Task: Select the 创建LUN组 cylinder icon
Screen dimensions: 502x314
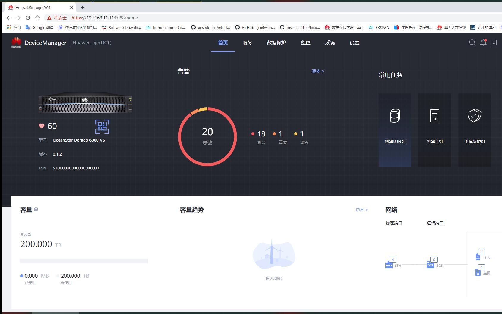Action: click(x=395, y=115)
